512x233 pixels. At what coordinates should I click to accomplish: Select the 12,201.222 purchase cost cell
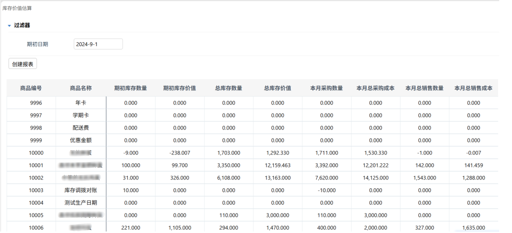[x=376, y=165]
